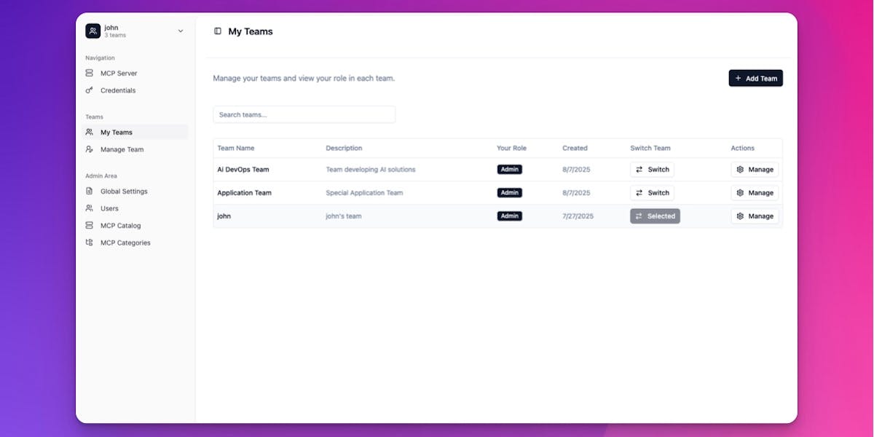
Task: Click the Add Team button
Action: [755, 78]
